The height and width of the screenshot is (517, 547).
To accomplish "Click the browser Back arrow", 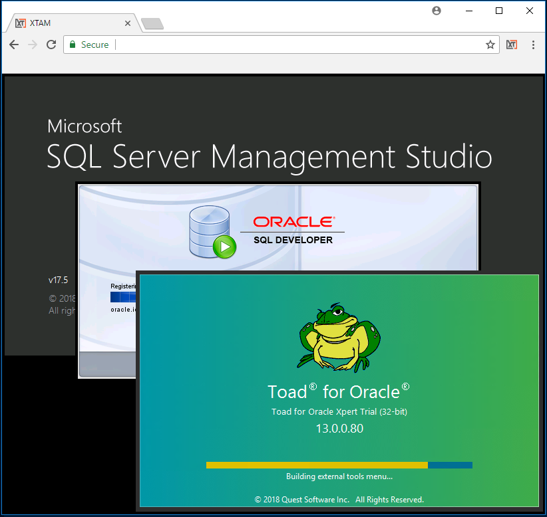I will pyautogui.click(x=14, y=45).
